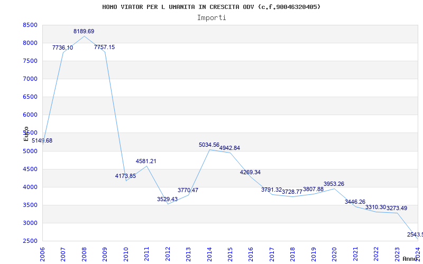Select the 8189.69 data label for 2008
Screen dimensions: 423x264
pyautogui.click(x=84, y=31)
